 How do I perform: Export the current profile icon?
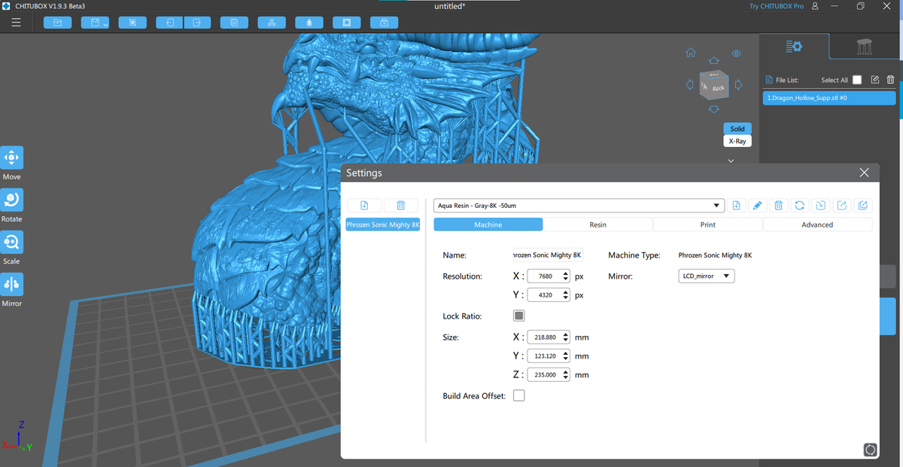pos(842,206)
